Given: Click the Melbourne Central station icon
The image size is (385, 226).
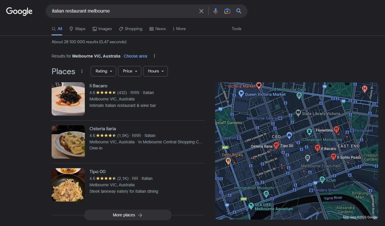Looking at the screenshot, I should click(280, 118).
